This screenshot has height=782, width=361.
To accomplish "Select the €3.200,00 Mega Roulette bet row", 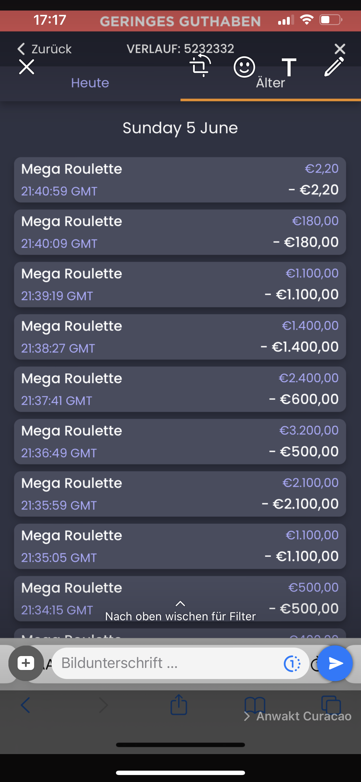I will point(180,442).
